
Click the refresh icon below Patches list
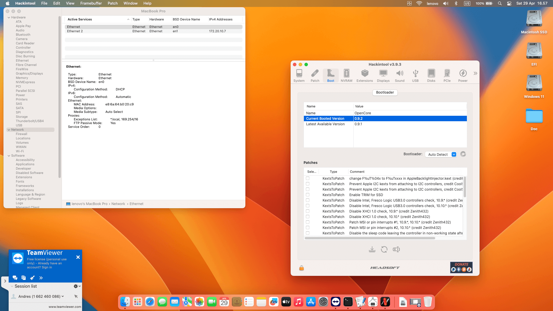point(384,249)
